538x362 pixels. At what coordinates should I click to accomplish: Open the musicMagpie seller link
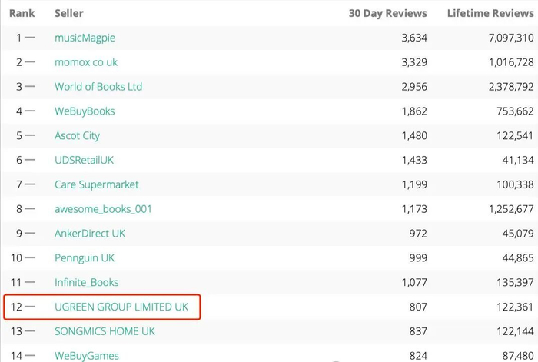(x=85, y=38)
